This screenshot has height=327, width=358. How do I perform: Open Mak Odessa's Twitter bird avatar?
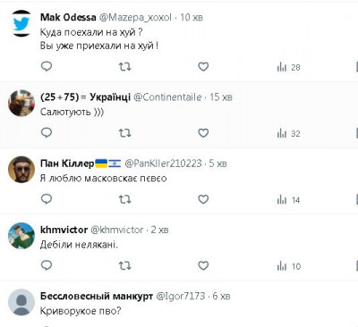click(x=21, y=23)
